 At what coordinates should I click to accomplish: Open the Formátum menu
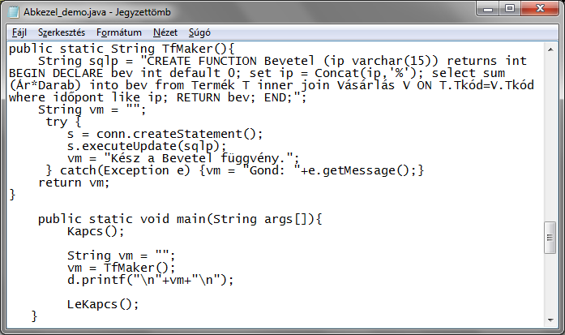[119, 32]
